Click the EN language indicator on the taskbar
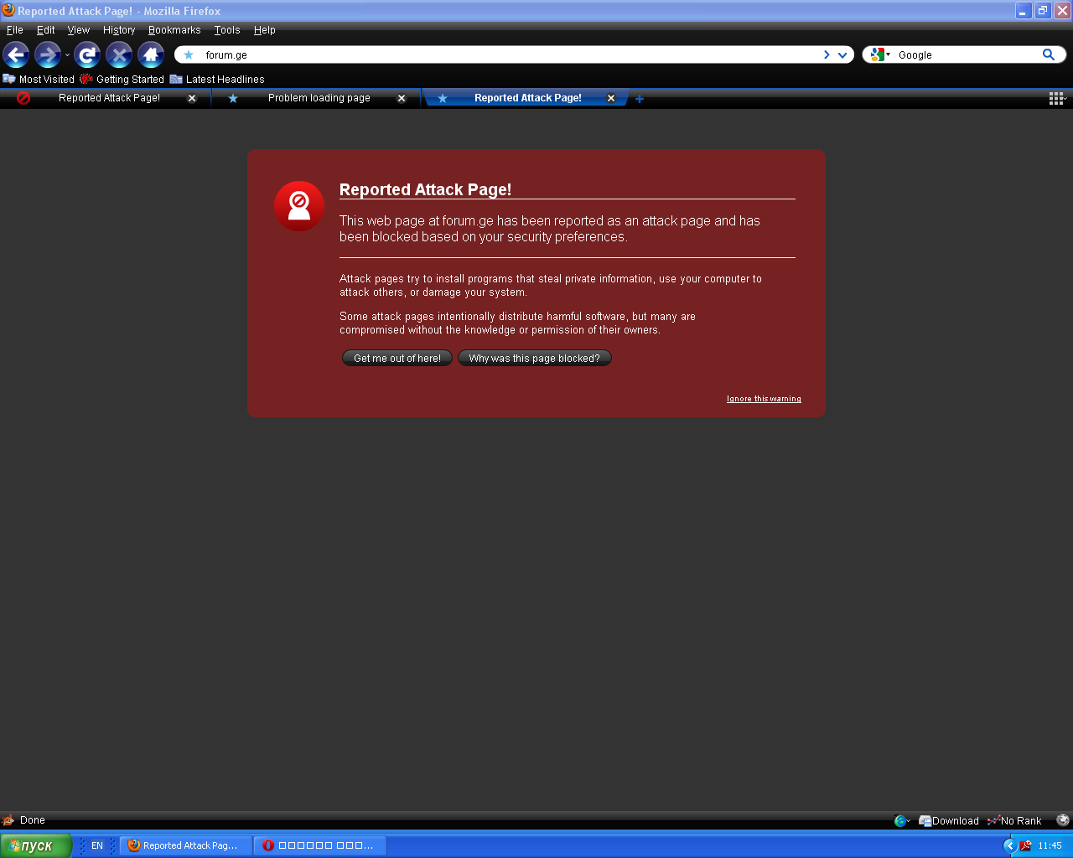The width and height of the screenshot is (1073, 858). (x=97, y=846)
